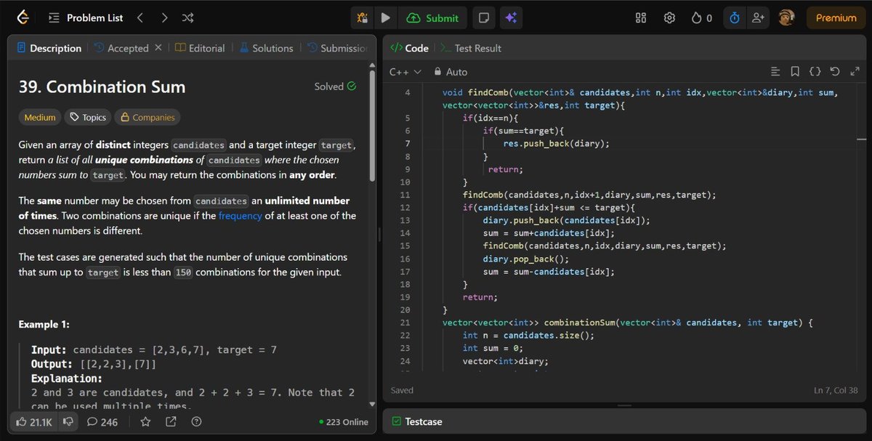Star the problem as favorite
The image size is (872, 441).
(145, 421)
